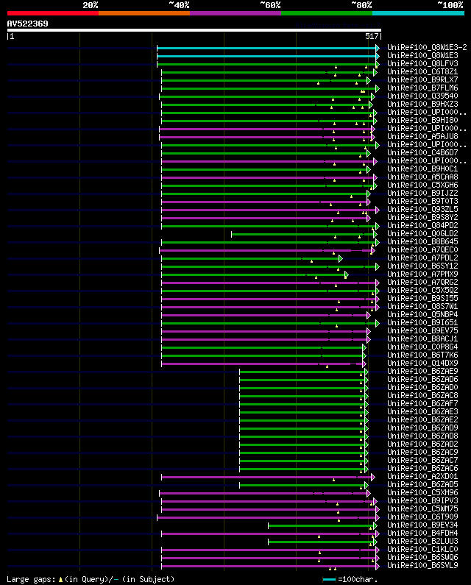Click the UniRef100_B6ZAF7 label

(422, 404)
